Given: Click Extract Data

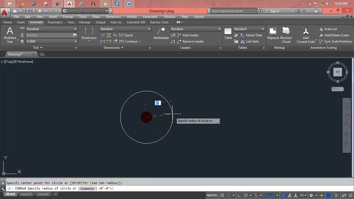Looking at the screenshot, I should click(x=251, y=35).
